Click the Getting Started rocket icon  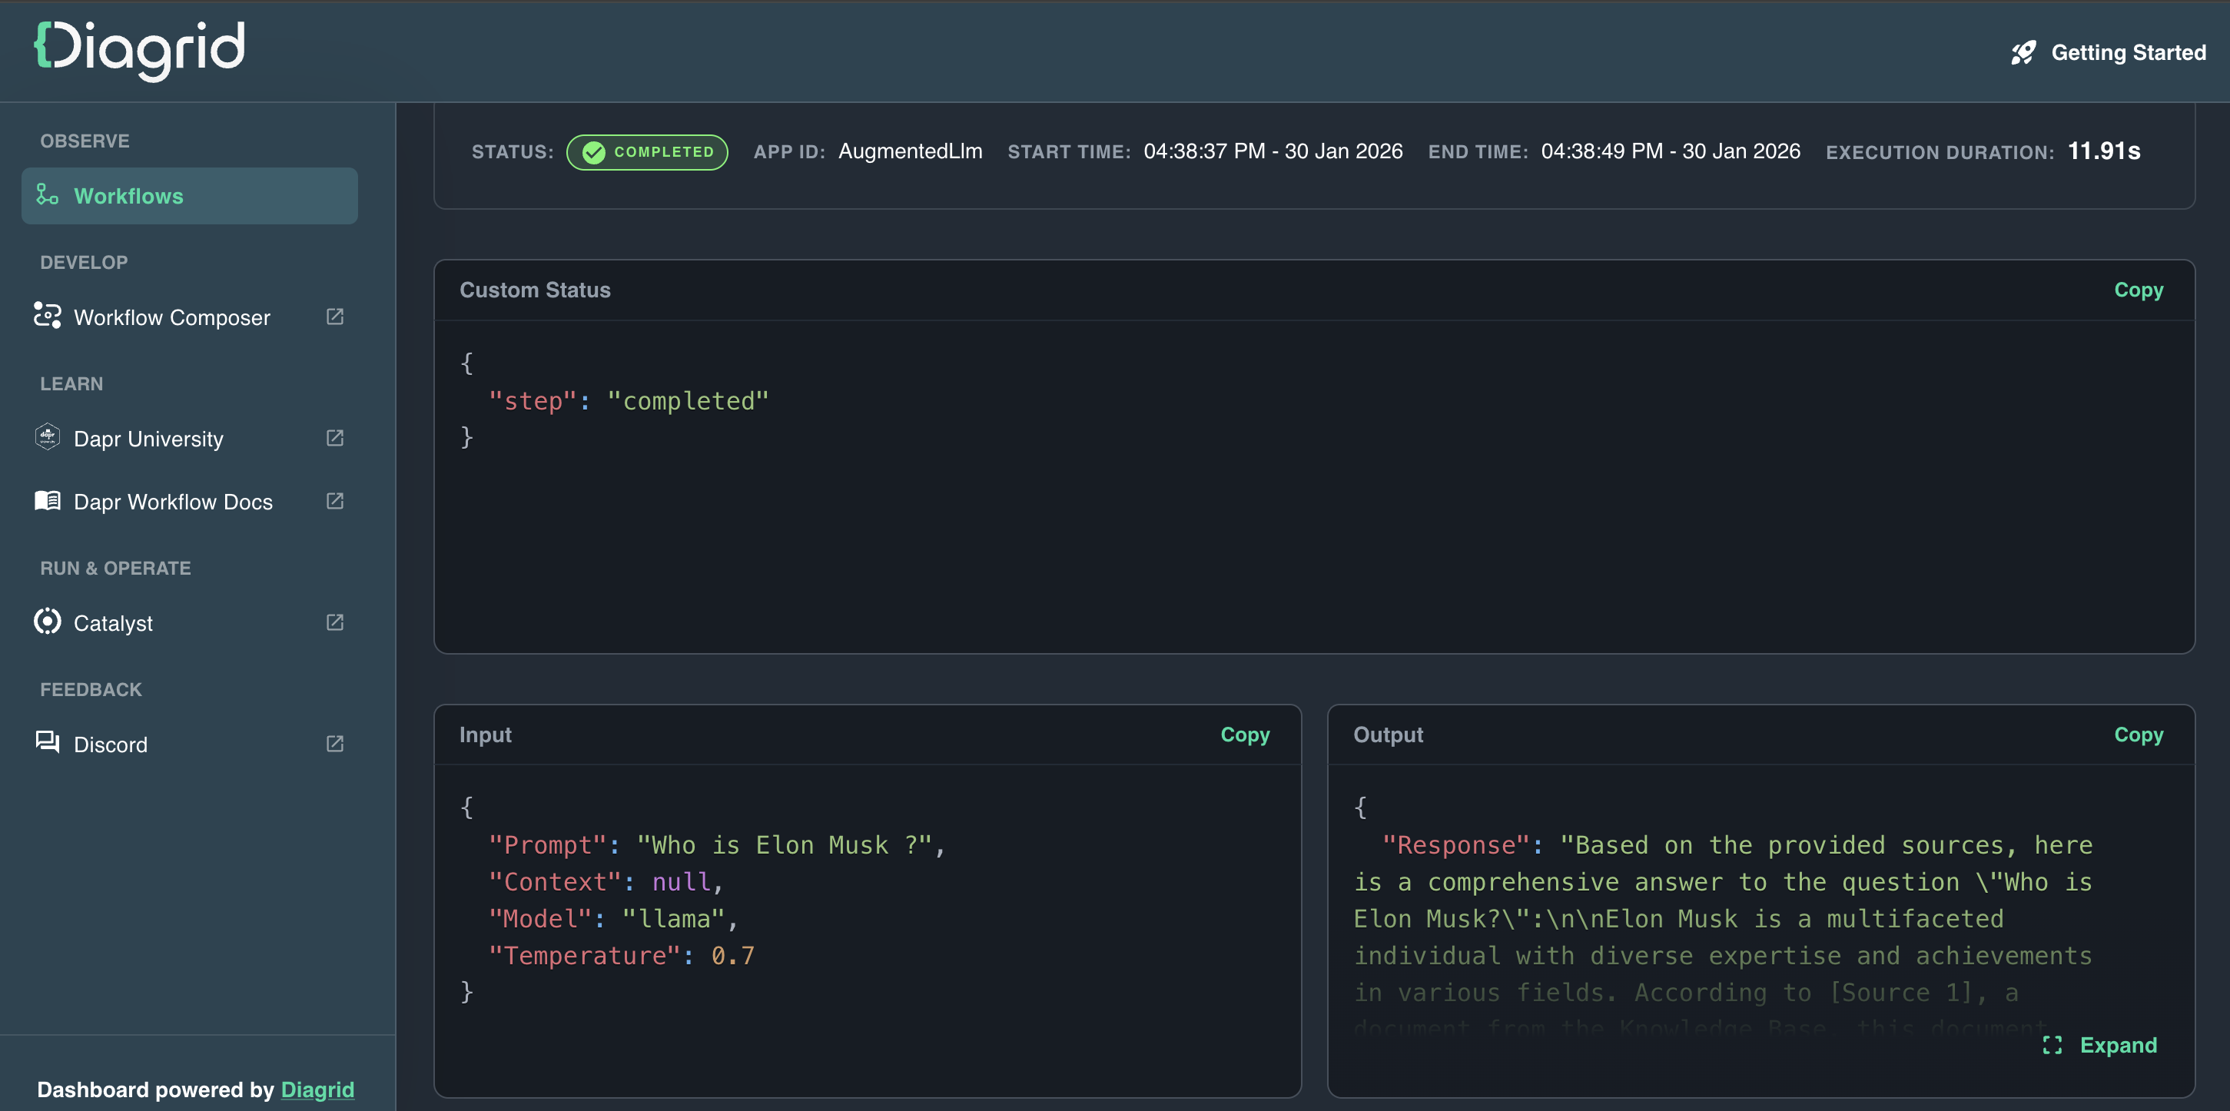[x=2023, y=53]
